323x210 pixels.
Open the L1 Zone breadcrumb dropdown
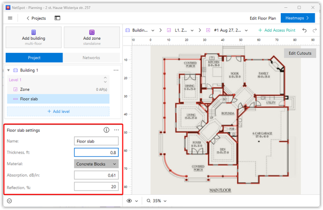coord(192,30)
